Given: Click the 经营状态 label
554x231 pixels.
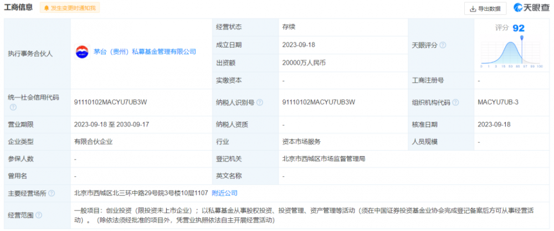Looking at the screenshot, I should (229, 27).
